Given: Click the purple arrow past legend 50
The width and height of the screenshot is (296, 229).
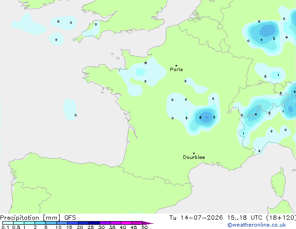Looking at the screenshot, I should click(148, 223).
